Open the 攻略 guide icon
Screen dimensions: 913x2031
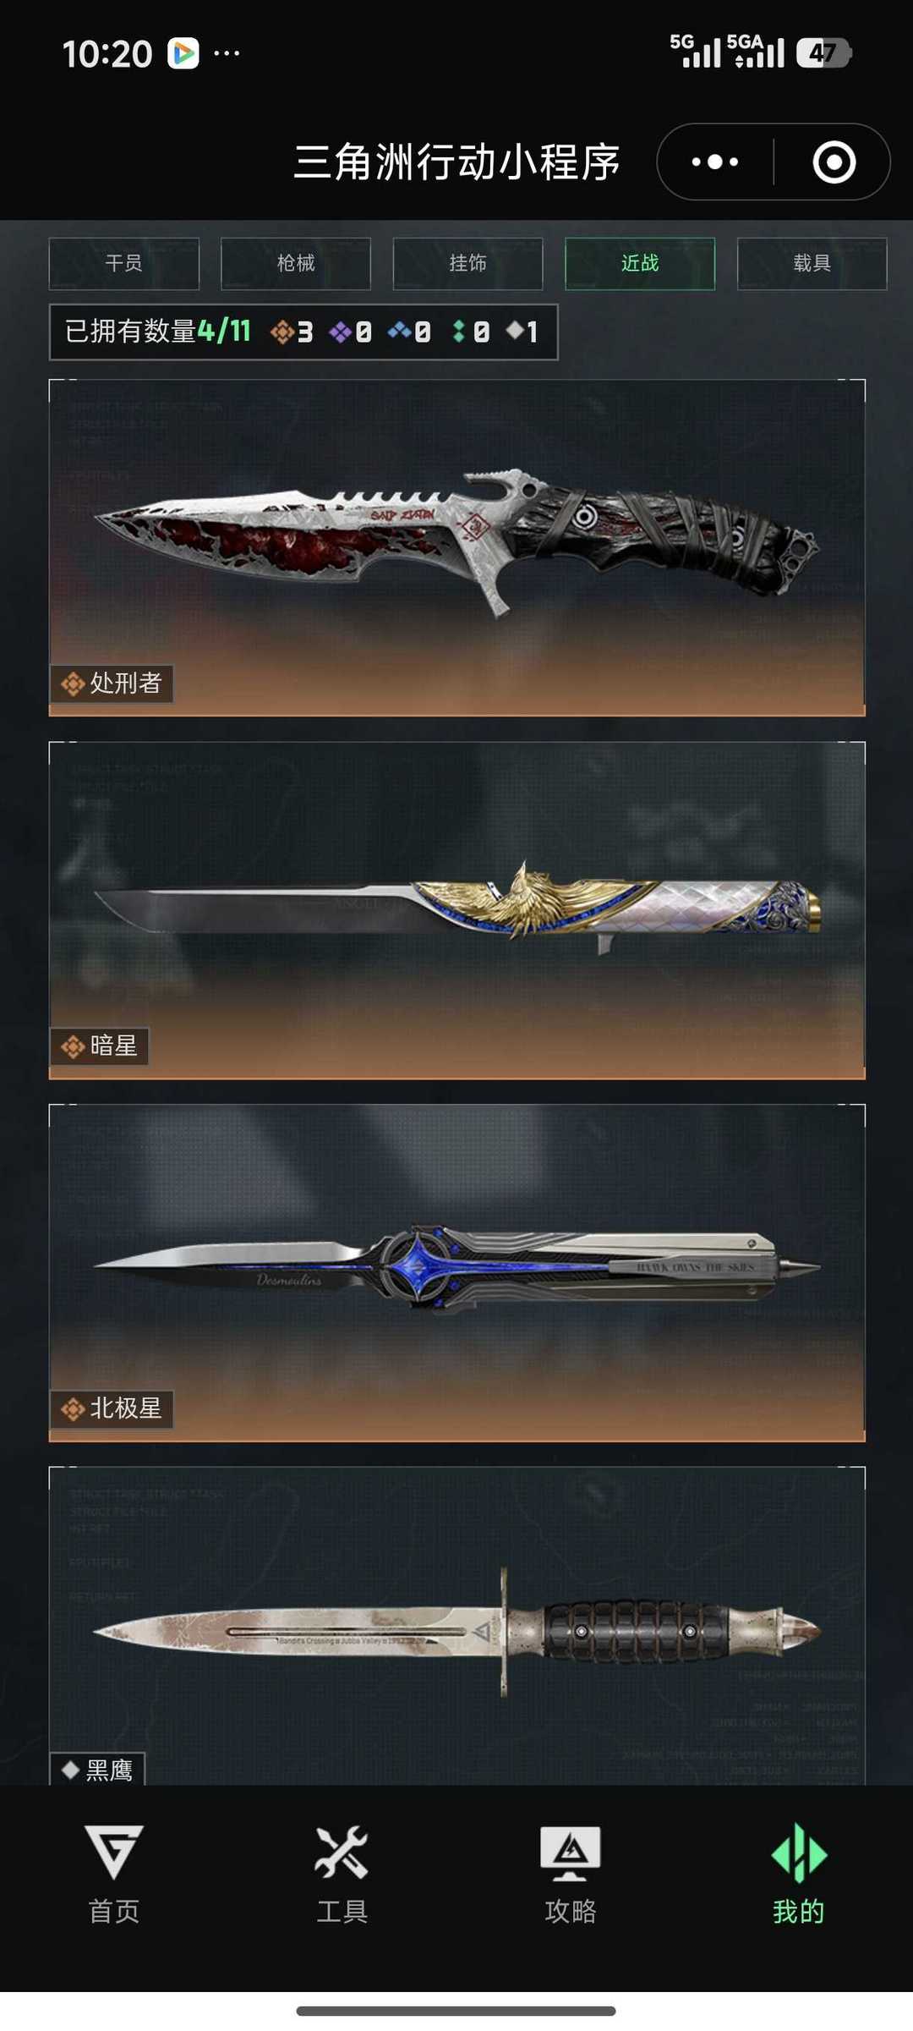click(571, 1853)
